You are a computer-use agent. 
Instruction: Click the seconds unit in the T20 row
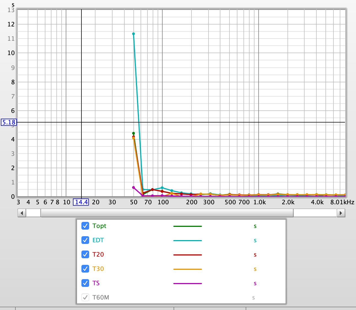pos(255,255)
